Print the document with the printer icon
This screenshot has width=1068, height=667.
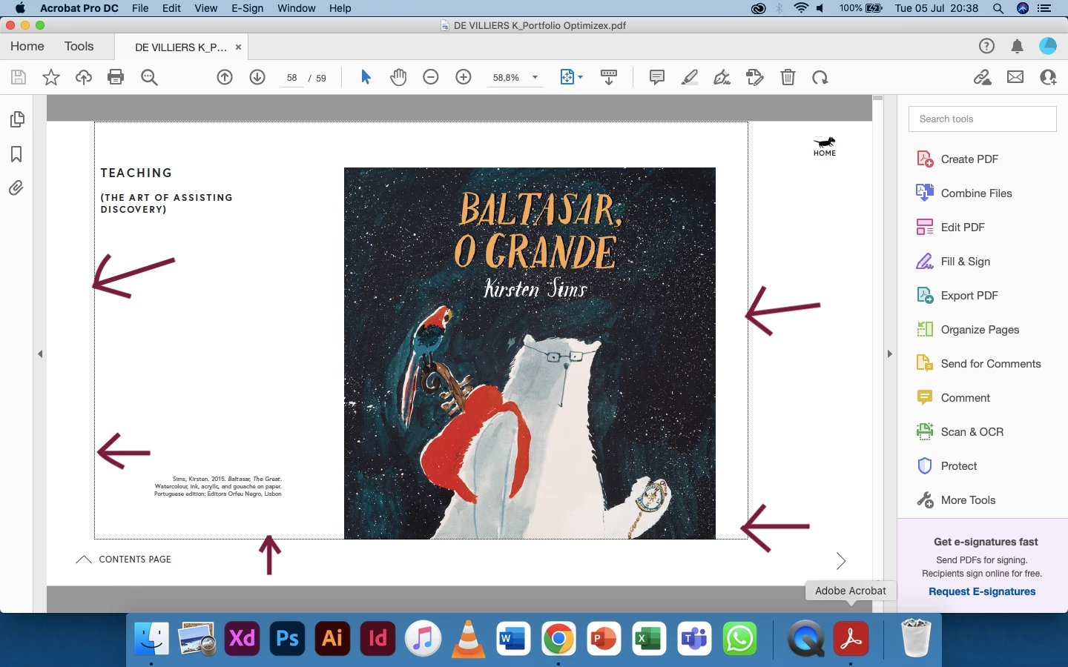[x=116, y=77]
